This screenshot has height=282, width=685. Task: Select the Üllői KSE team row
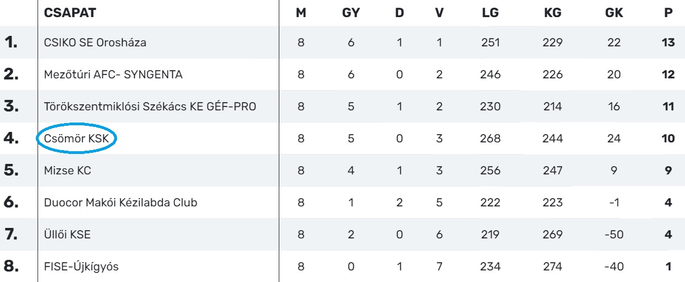pyautogui.click(x=67, y=235)
